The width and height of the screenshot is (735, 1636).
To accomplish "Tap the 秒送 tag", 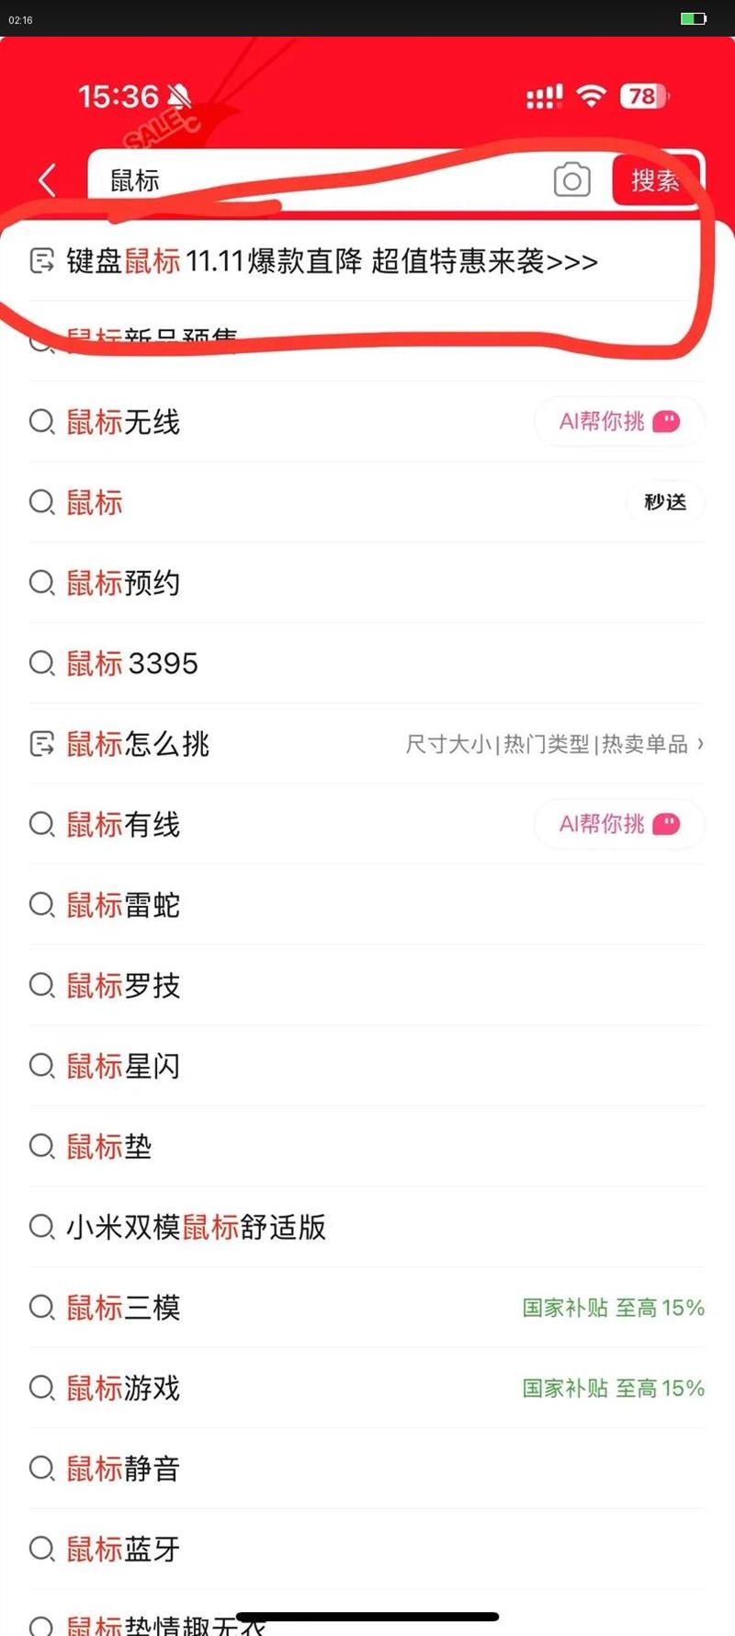I will coord(665,502).
